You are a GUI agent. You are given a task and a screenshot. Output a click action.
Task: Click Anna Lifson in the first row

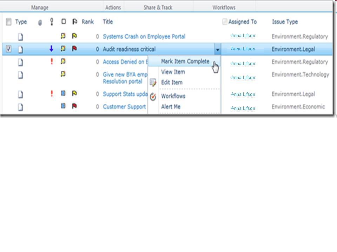point(243,35)
